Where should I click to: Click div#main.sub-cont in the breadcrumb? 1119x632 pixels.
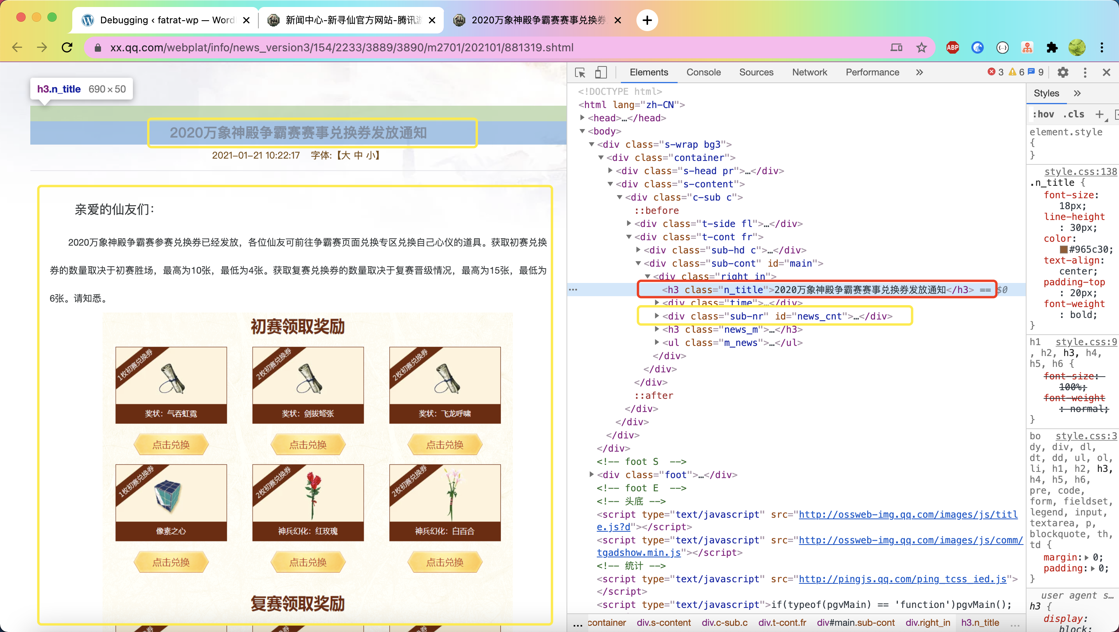856,622
